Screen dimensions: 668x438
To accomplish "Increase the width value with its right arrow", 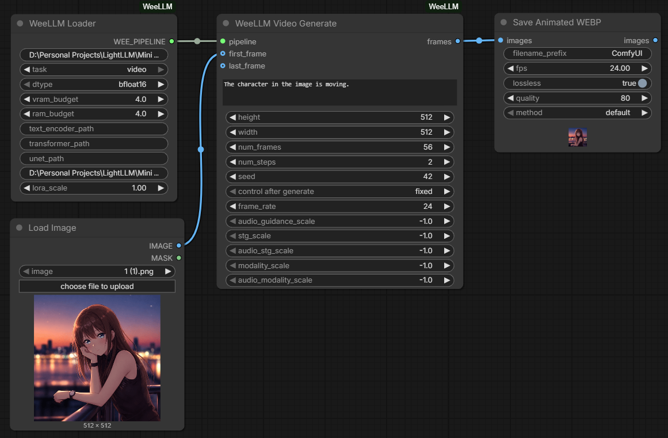I will (x=446, y=132).
